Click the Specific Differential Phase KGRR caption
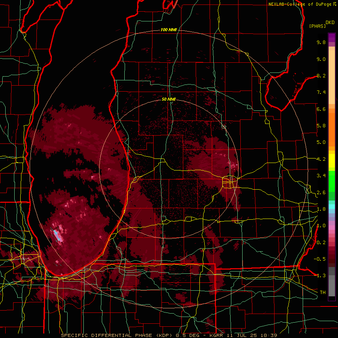The image size is (338, 338). pyautogui.click(x=169, y=335)
